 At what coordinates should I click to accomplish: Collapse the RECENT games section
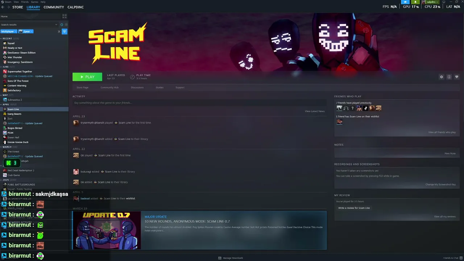pyautogui.click(x=1, y=38)
